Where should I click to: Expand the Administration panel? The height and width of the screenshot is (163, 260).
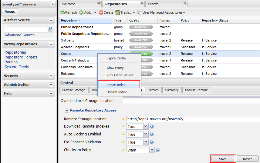tap(51, 85)
